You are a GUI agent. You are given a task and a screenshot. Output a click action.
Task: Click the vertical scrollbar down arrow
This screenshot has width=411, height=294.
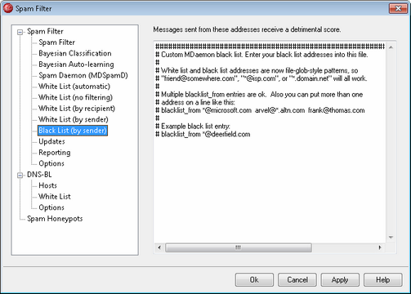(391, 238)
